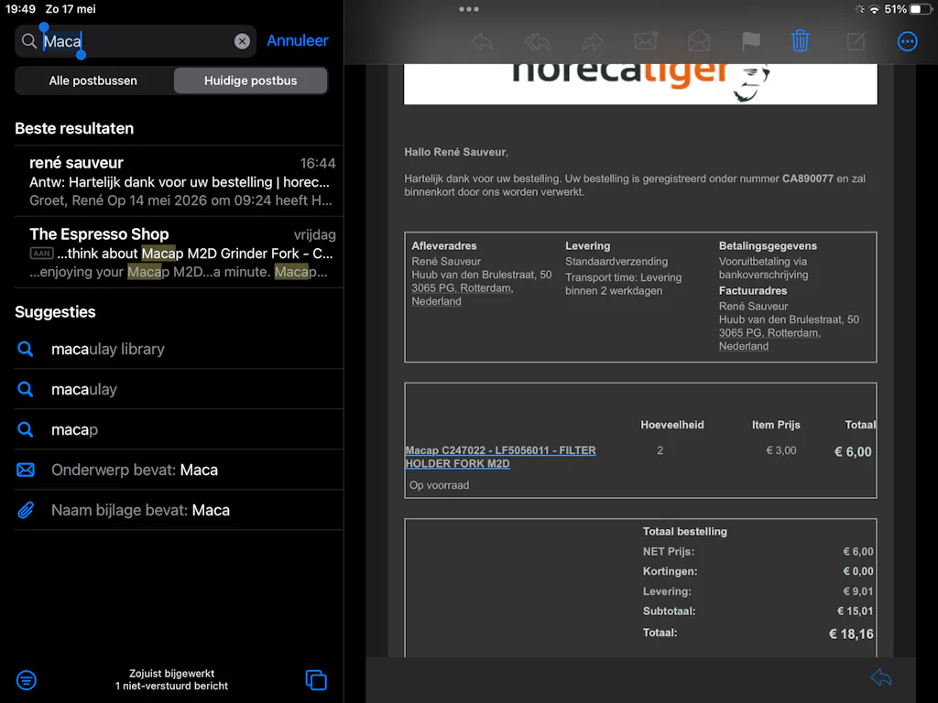Choose suggestion macaulay library
This screenshot has width=938, height=703.
click(180, 349)
